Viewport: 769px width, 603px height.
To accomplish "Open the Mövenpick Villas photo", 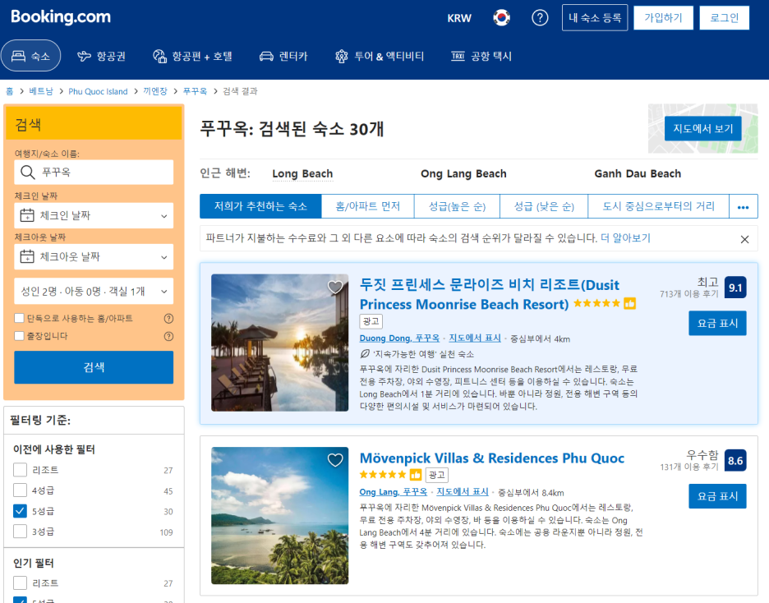I will pyautogui.click(x=279, y=515).
